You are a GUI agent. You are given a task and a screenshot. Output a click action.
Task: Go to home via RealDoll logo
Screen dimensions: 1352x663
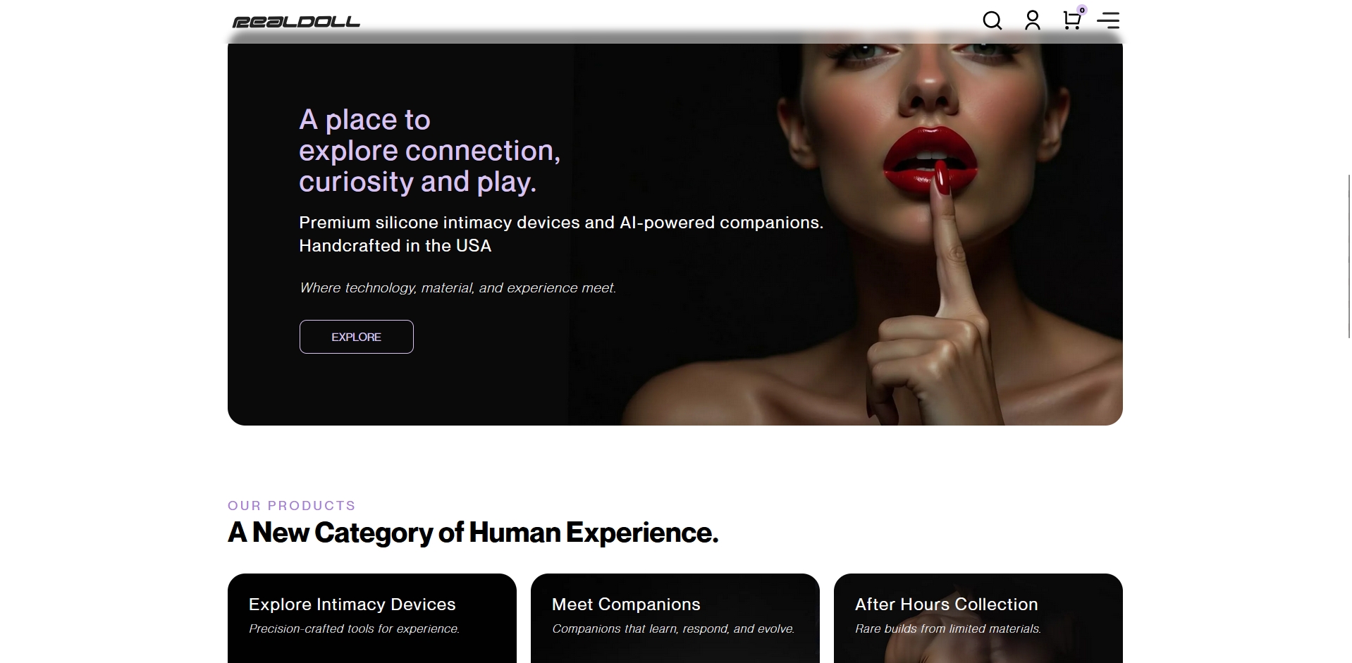point(296,22)
